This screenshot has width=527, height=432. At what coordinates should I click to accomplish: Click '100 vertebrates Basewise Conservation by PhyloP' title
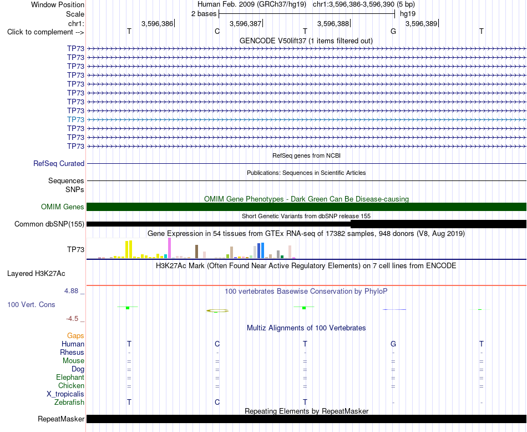click(x=306, y=292)
